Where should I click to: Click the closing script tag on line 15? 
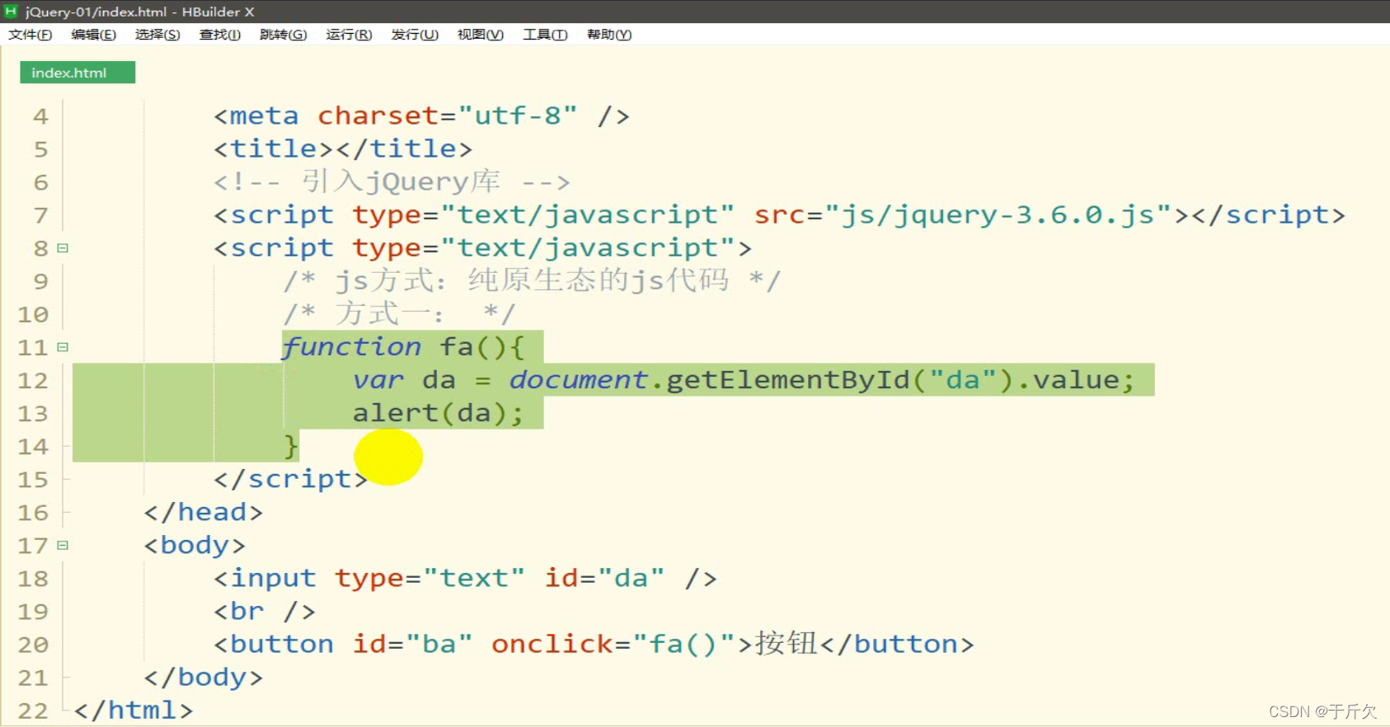pos(290,479)
